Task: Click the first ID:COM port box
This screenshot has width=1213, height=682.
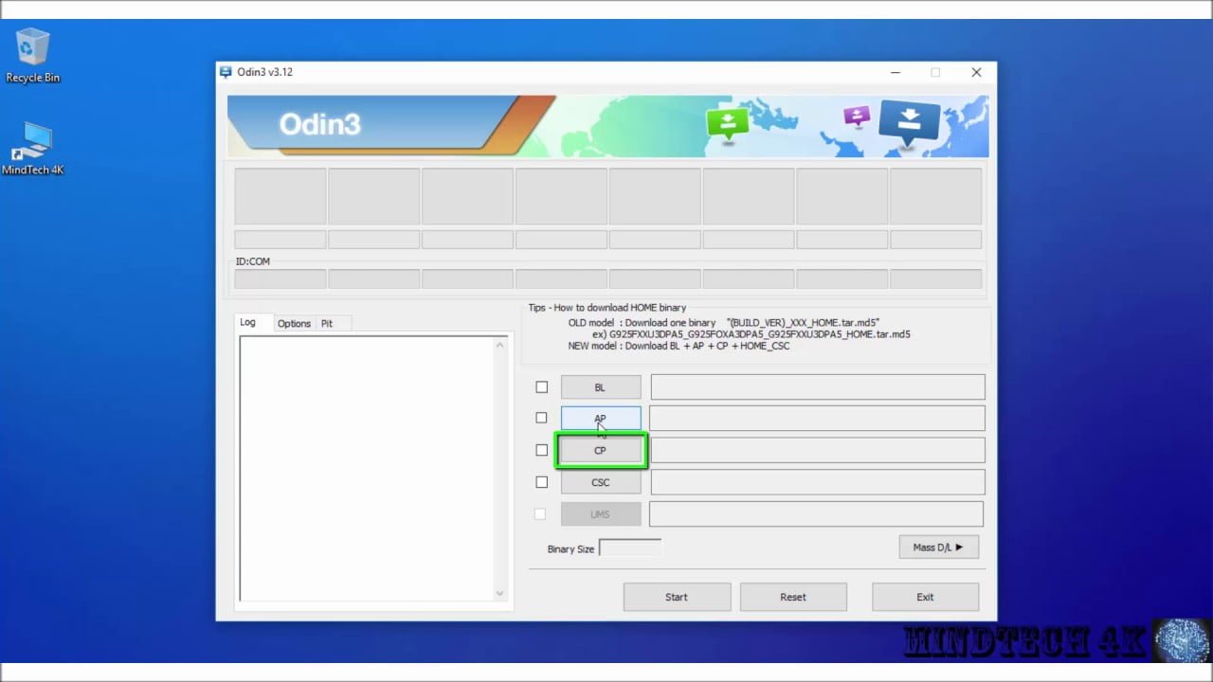Action: click(x=281, y=278)
